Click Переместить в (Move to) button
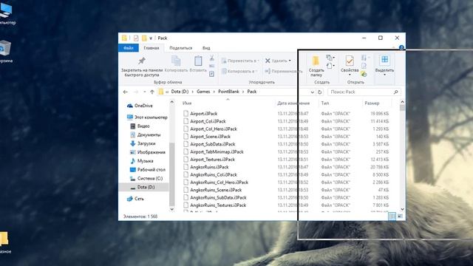The width and height of the screenshot is (473, 266). click(x=240, y=61)
